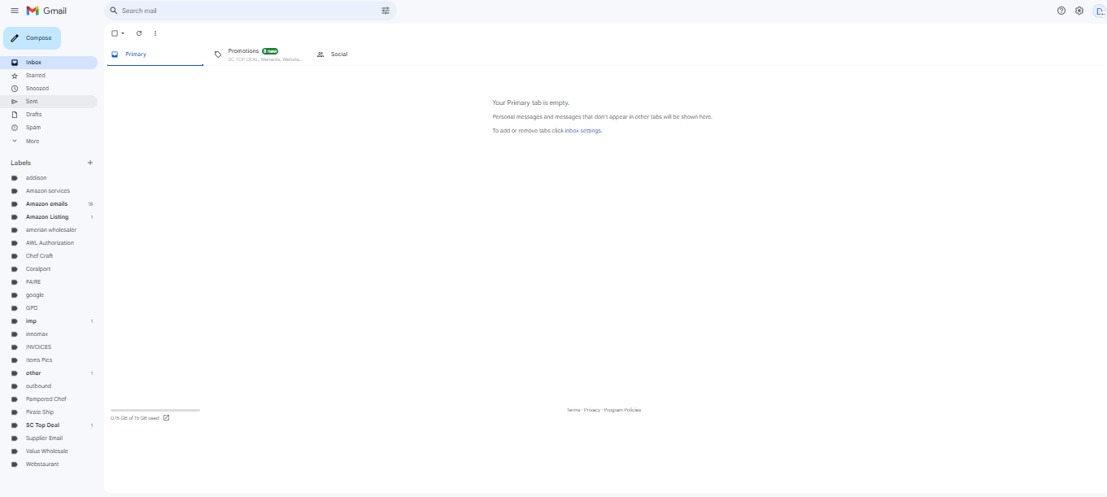
Task: Open the Inbox folder
Action: [49, 63]
